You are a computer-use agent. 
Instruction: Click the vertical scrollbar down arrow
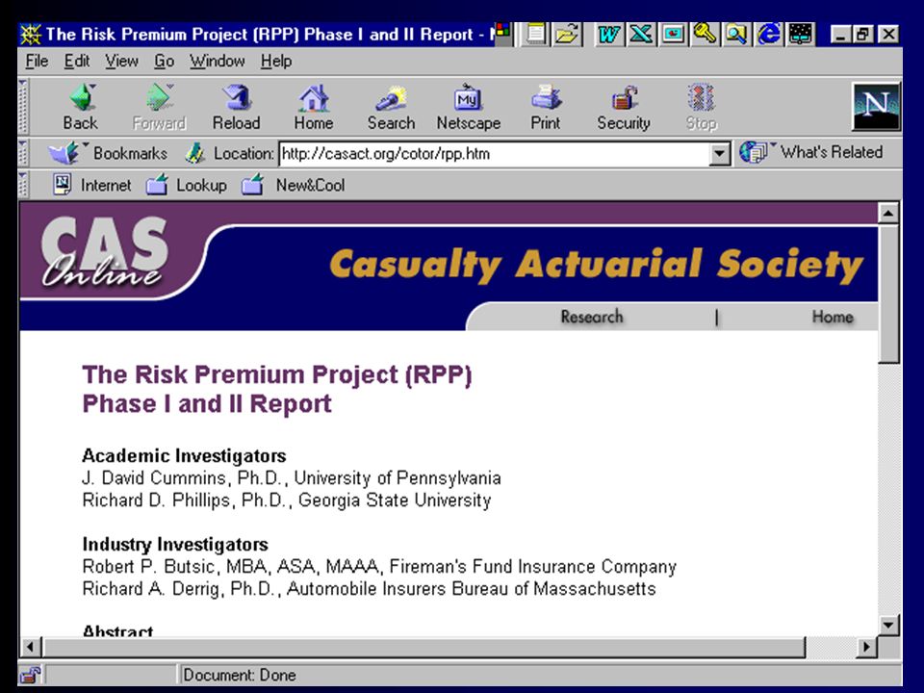tap(888, 625)
